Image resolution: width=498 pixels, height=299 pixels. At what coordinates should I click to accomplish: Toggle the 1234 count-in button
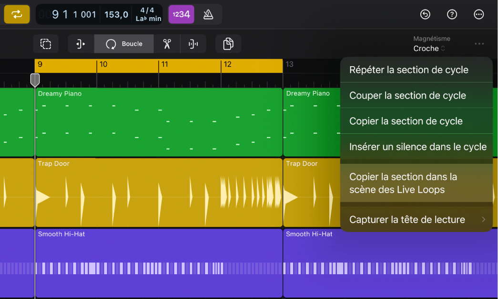tap(181, 14)
